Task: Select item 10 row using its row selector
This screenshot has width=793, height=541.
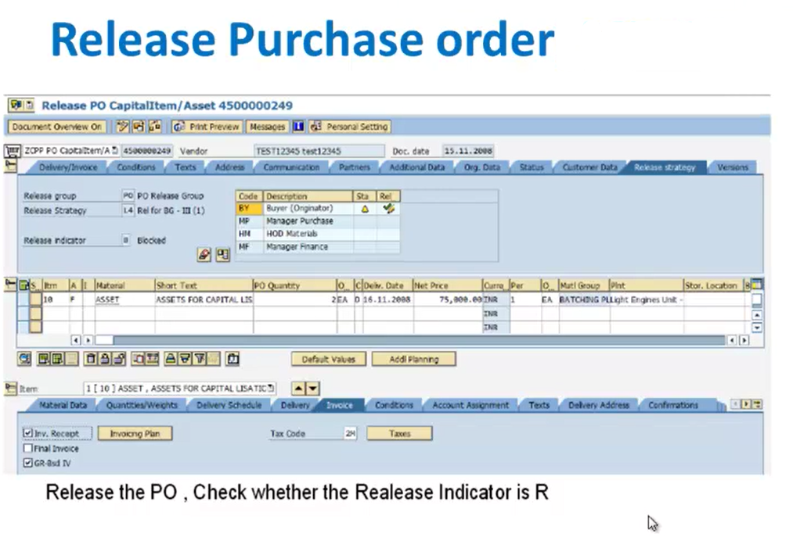Action: point(35,299)
